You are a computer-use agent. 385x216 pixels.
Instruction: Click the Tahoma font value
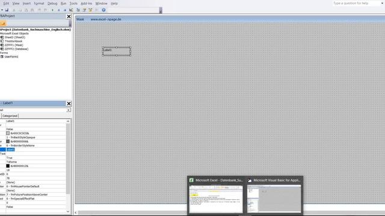[x=11, y=162]
